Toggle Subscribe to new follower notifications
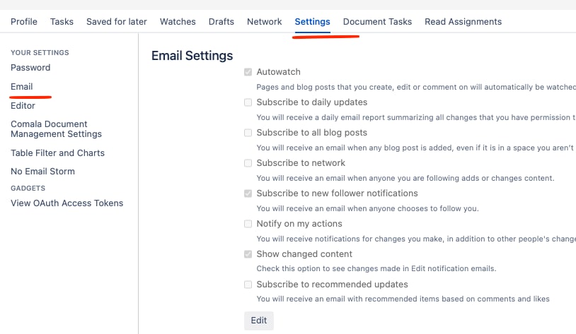The image size is (576, 334). pos(248,193)
